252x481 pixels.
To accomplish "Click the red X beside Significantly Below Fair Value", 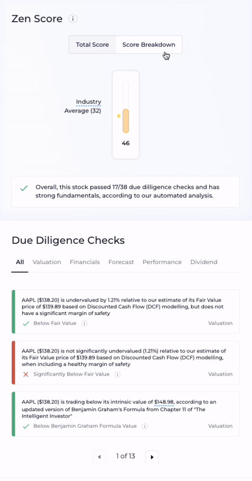I will 26,374.
